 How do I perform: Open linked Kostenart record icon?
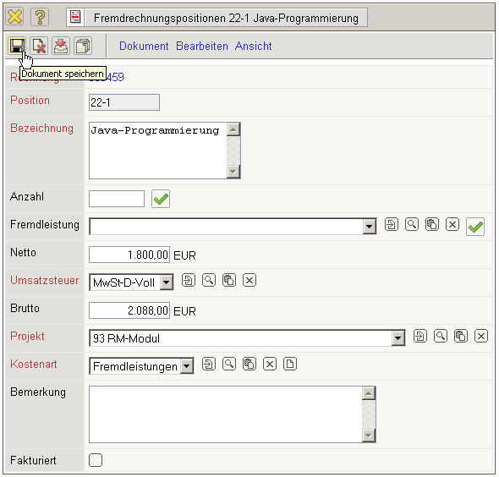tap(209, 364)
